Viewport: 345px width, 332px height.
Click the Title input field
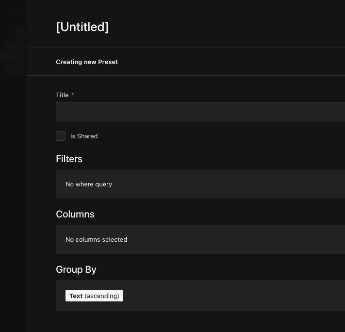pyautogui.click(x=200, y=112)
